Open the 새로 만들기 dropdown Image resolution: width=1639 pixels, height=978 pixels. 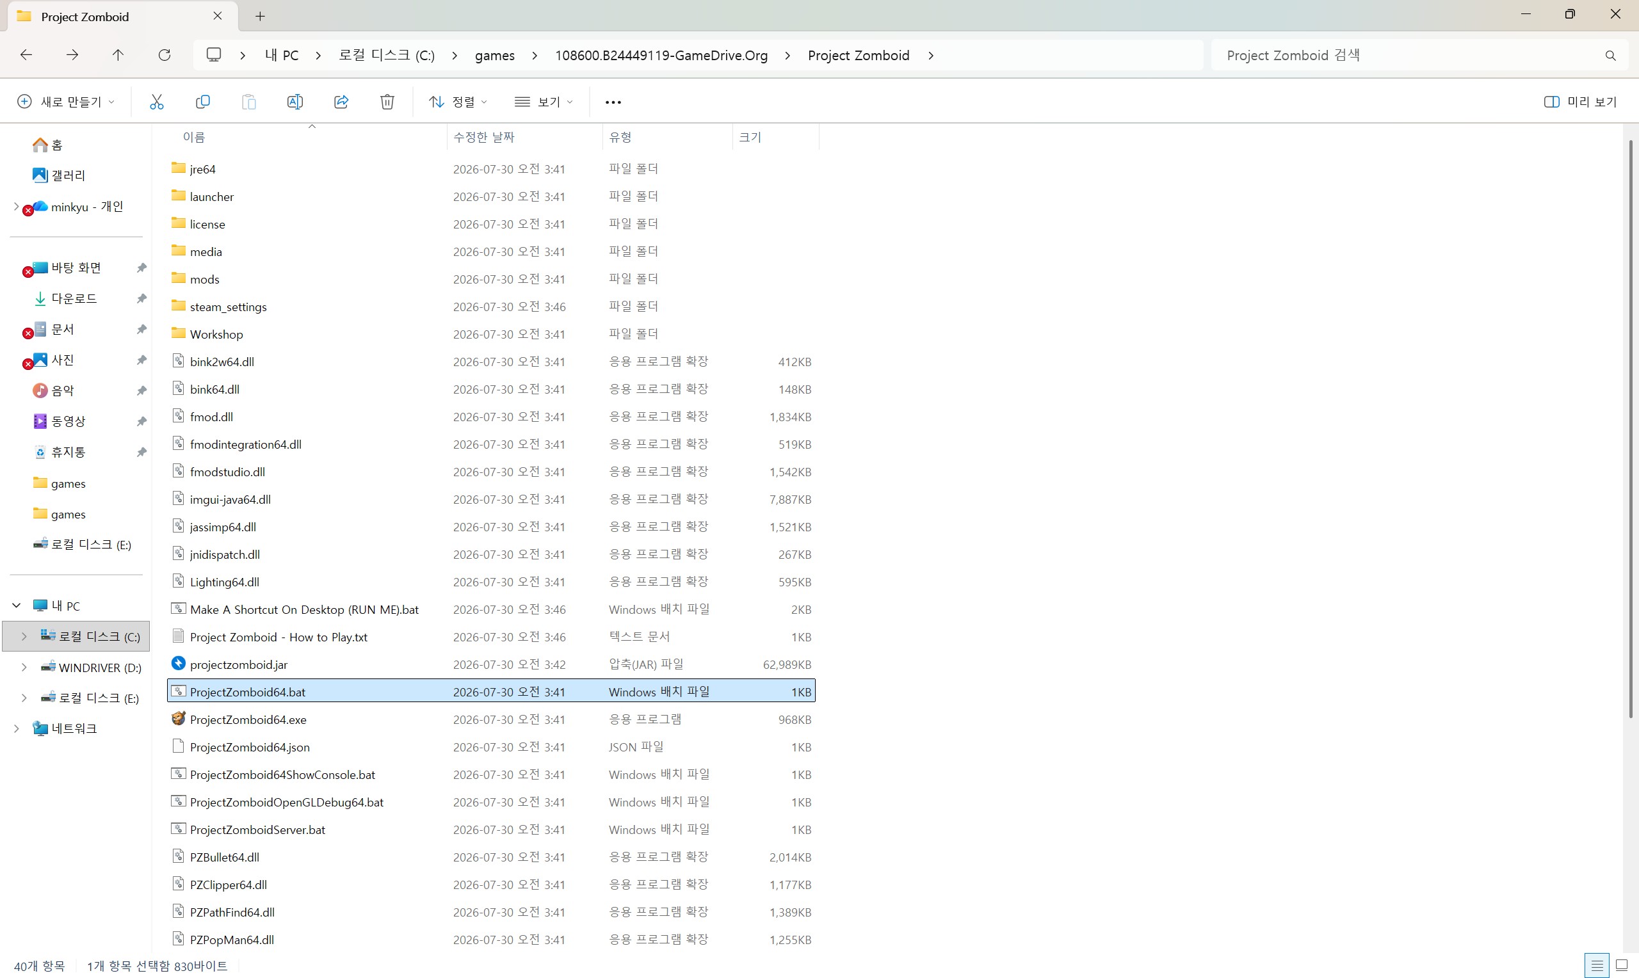coord(66,102)
